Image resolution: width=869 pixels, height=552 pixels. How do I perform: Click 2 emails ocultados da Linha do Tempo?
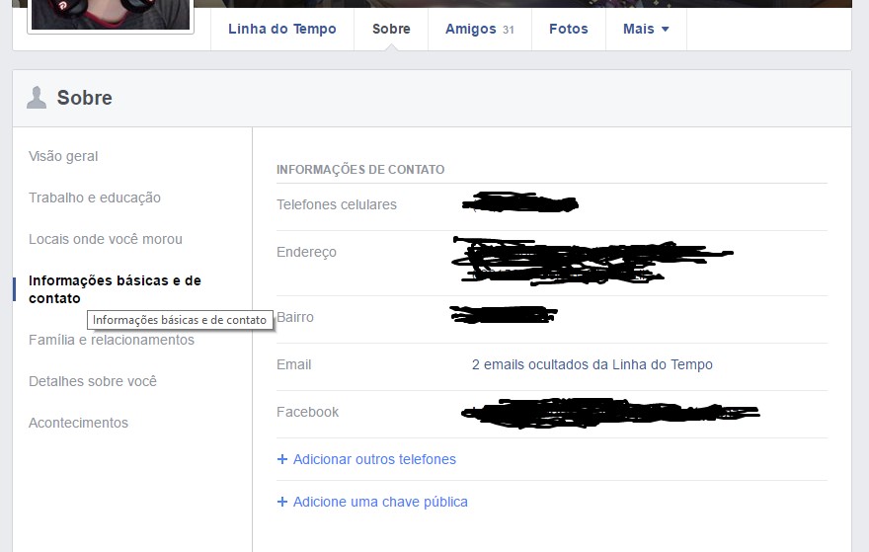click(592, 364)
